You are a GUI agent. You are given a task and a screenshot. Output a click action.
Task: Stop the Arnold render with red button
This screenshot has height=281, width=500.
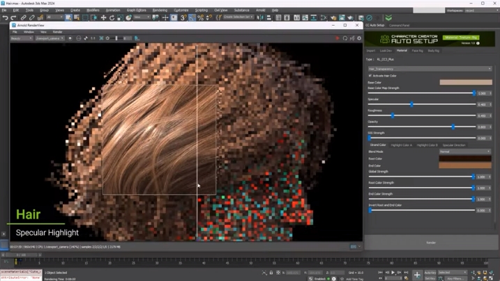pyautogui.click(x=338, y=38)
